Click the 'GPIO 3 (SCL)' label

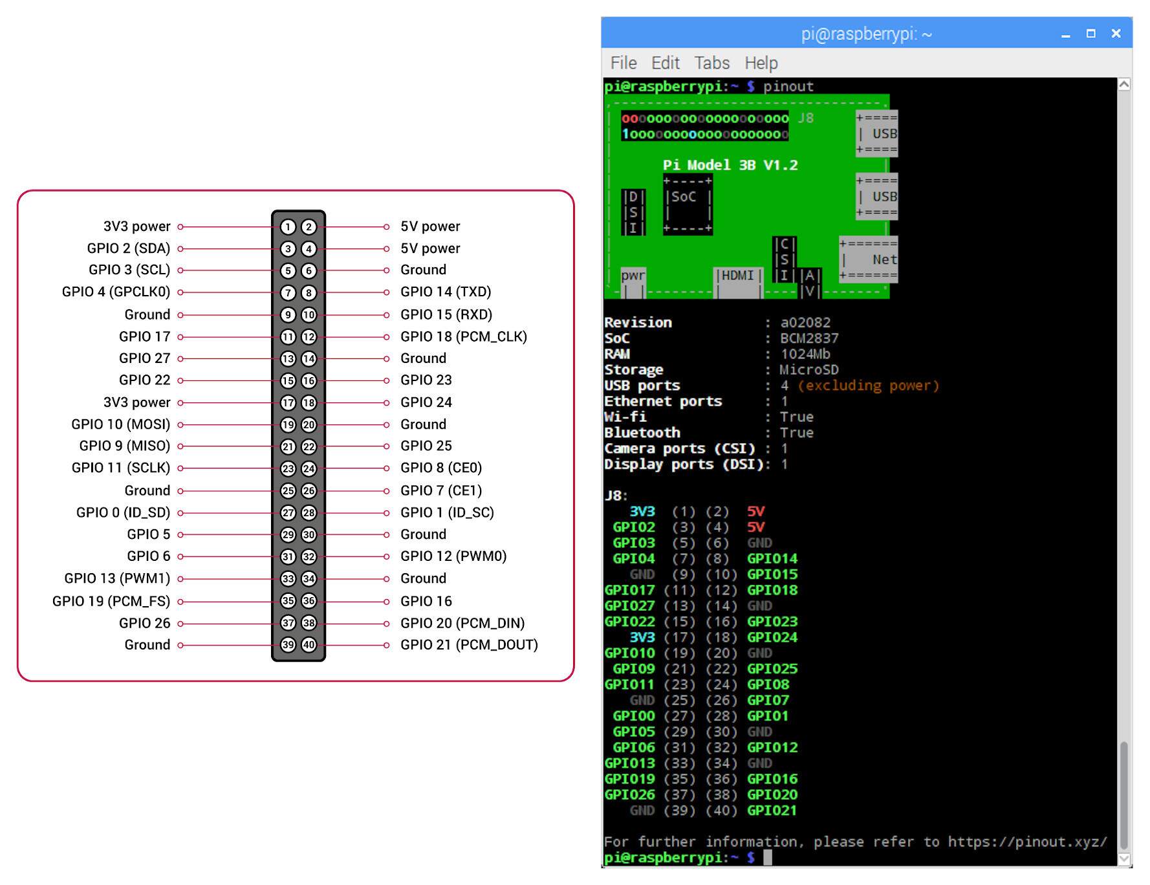coord(129,270)
